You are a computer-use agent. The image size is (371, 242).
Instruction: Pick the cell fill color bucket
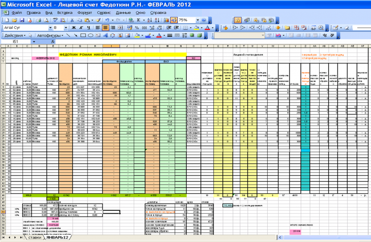pos(196,28)
